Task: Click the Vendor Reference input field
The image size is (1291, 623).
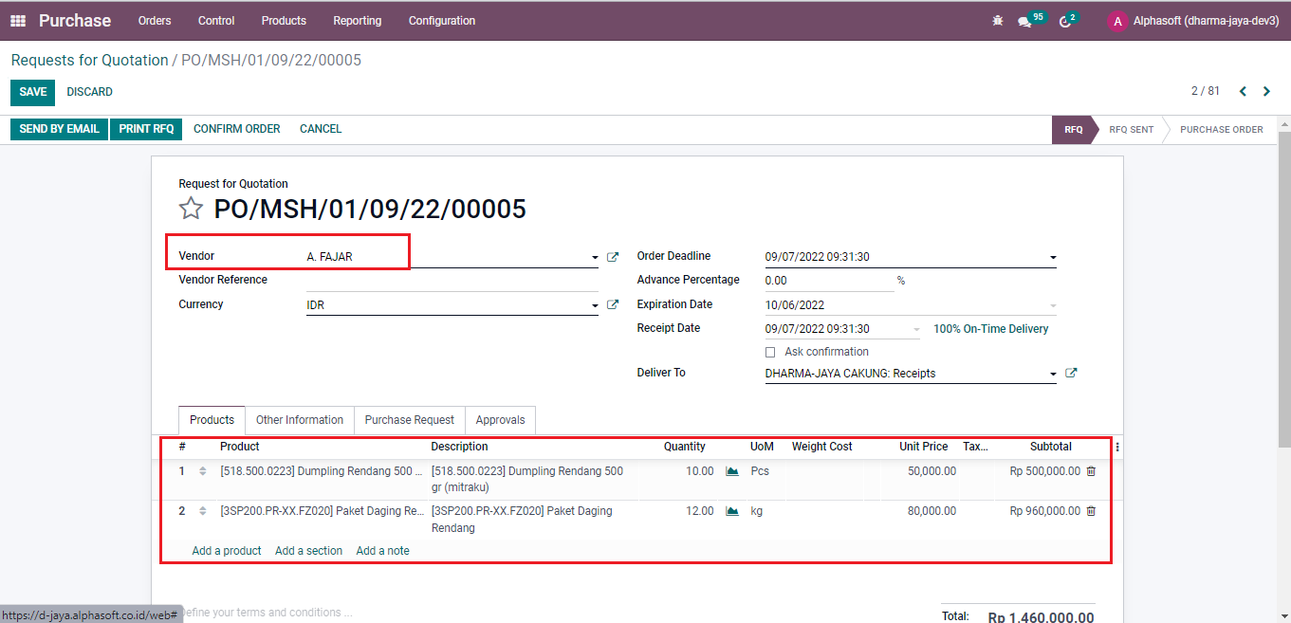Action: (x=452, y=281)
